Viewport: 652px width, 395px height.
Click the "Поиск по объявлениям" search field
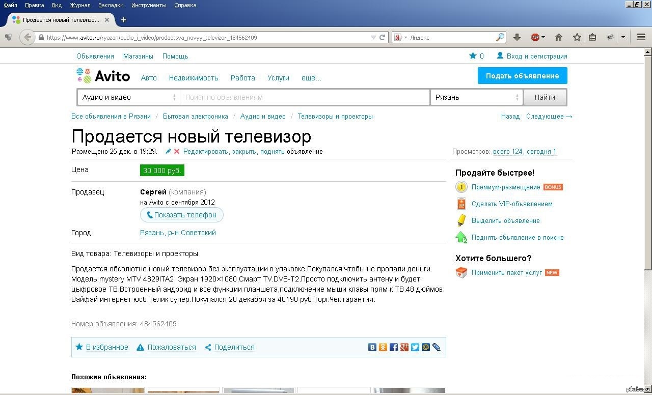pos(305,97)
